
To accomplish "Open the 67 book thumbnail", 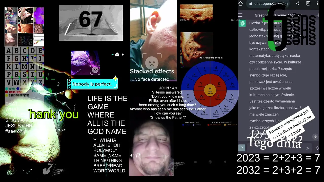I will click(x=91, y=23).
